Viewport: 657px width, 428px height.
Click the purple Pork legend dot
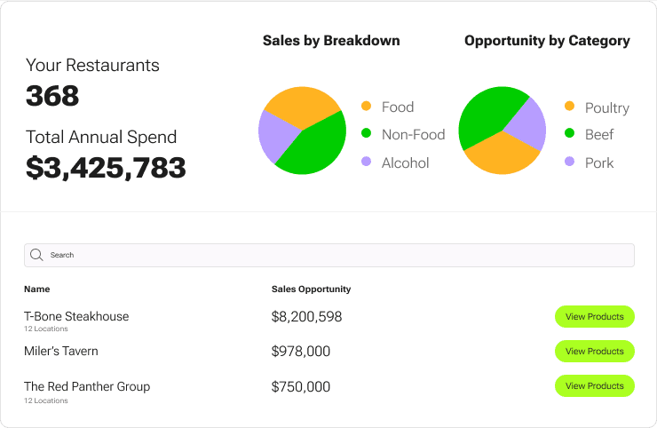[569, 162]
